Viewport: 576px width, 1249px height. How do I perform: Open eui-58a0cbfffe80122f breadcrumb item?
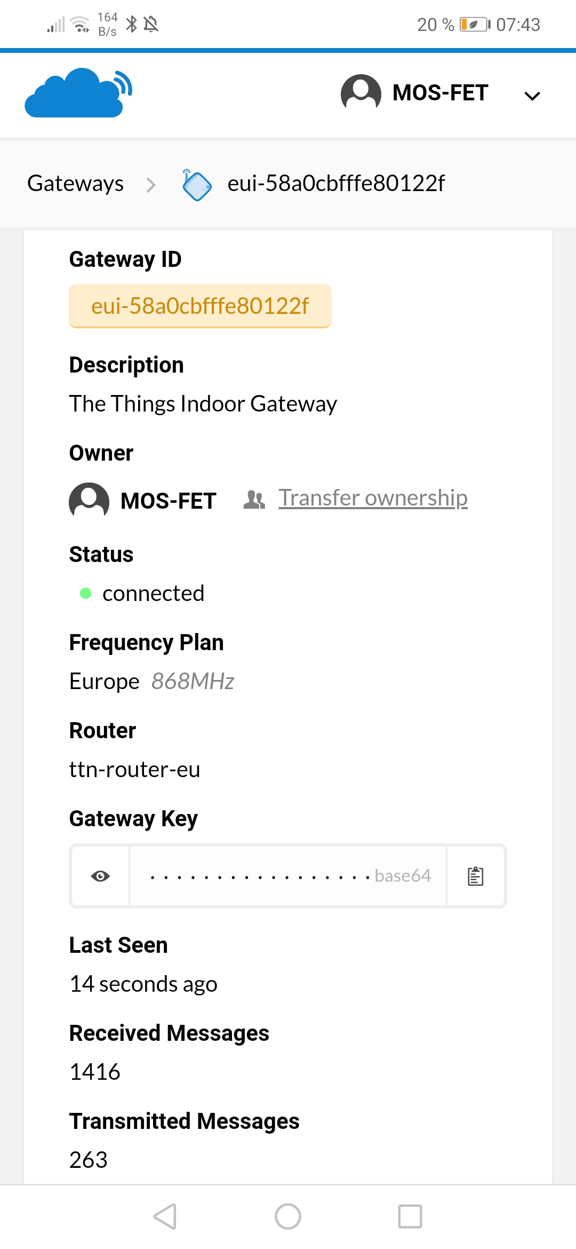coord(336,183)
